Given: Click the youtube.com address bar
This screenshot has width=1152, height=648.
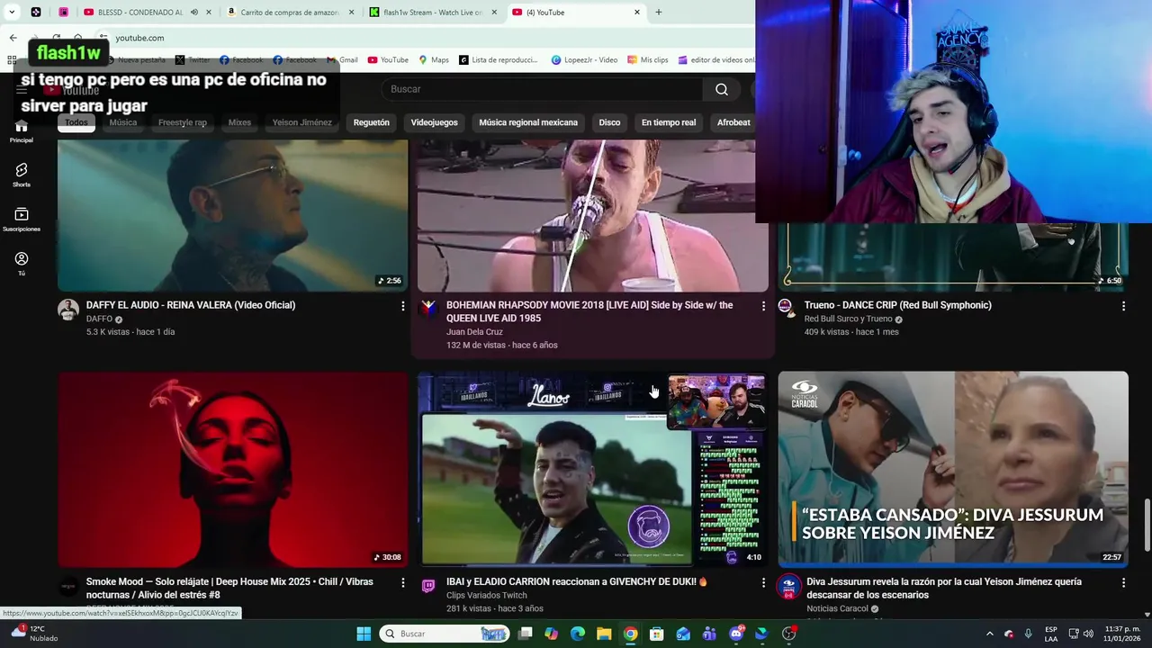Looking at the screenshot, I should pyautogui.click(x=423, y=38).
